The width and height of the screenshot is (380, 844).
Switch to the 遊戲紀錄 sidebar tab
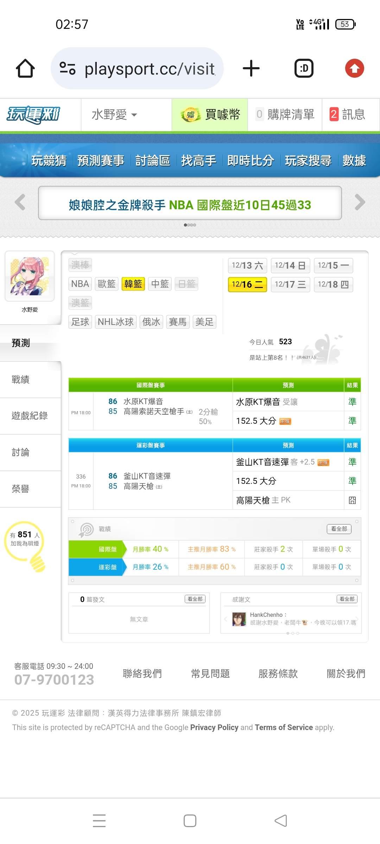pos(30,416)
